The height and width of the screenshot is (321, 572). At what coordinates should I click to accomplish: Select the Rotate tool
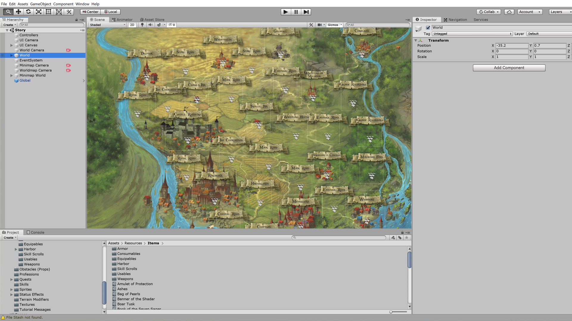click(x=28, y=12)
